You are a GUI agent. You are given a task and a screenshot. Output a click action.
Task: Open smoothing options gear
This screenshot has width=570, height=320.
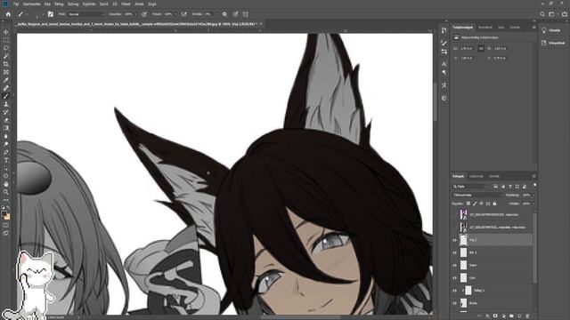click(x=224, y=14)
